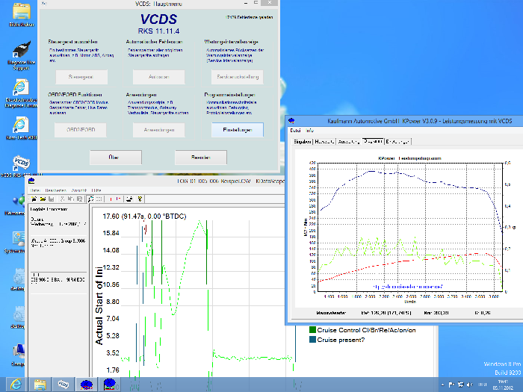
Task: Open the Info menu in KPower window
Action: coord(310,131)
